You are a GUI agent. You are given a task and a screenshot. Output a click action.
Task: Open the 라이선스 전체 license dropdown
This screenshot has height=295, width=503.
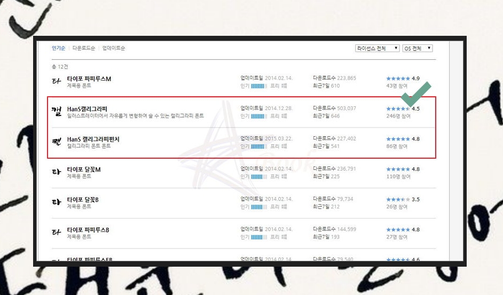[377, 48]
